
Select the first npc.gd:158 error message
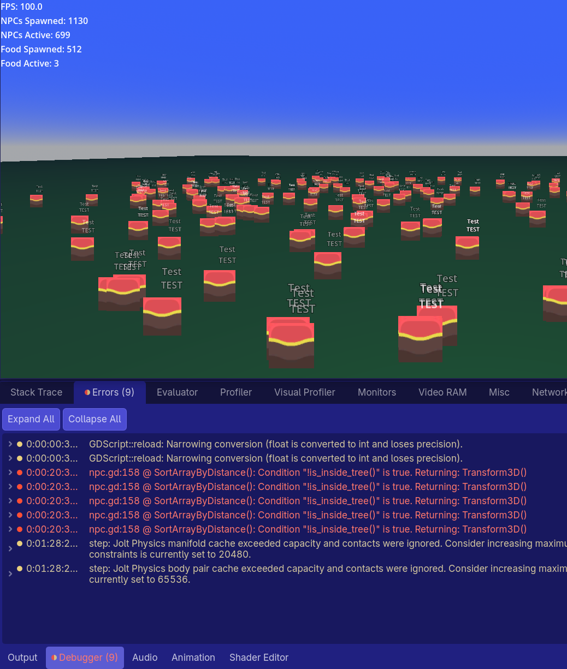click(x=308, y=473)
